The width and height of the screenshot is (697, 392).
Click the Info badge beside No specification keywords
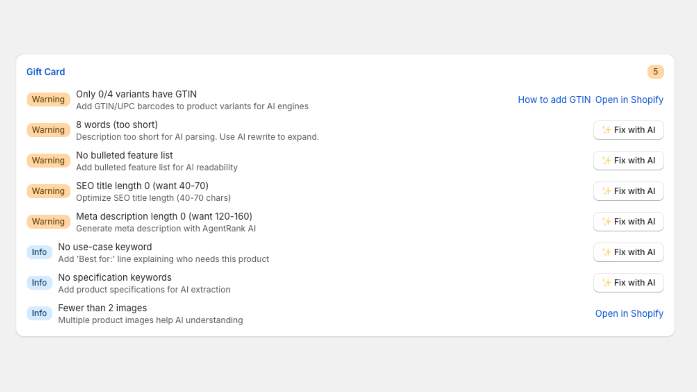coord(39,282)
